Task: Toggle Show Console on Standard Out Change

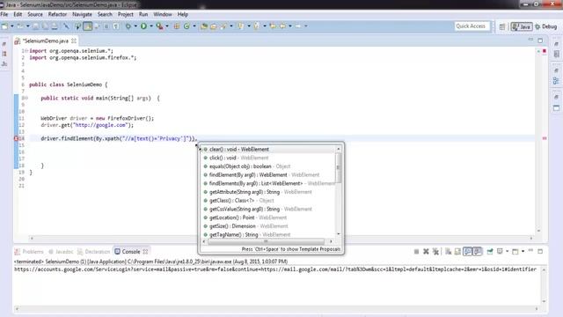Action: pos(467,252)
